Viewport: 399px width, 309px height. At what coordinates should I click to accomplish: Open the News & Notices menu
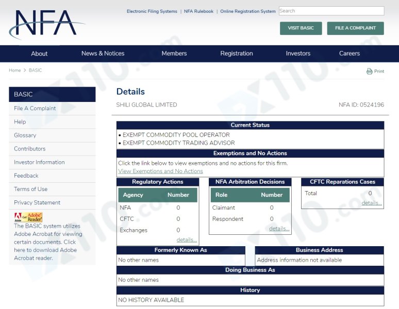click(103, 54)
